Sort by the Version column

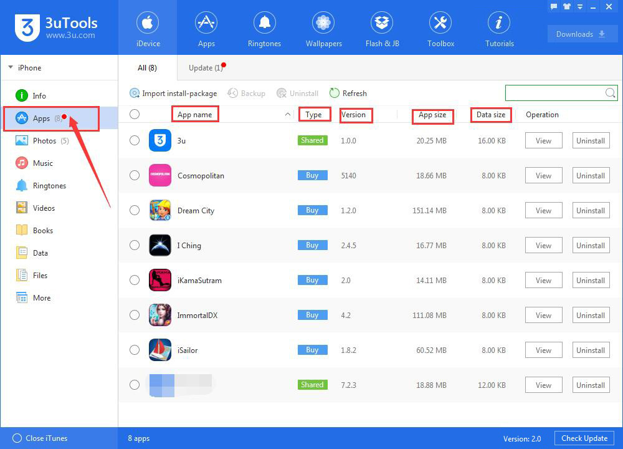tap(353, 115)
